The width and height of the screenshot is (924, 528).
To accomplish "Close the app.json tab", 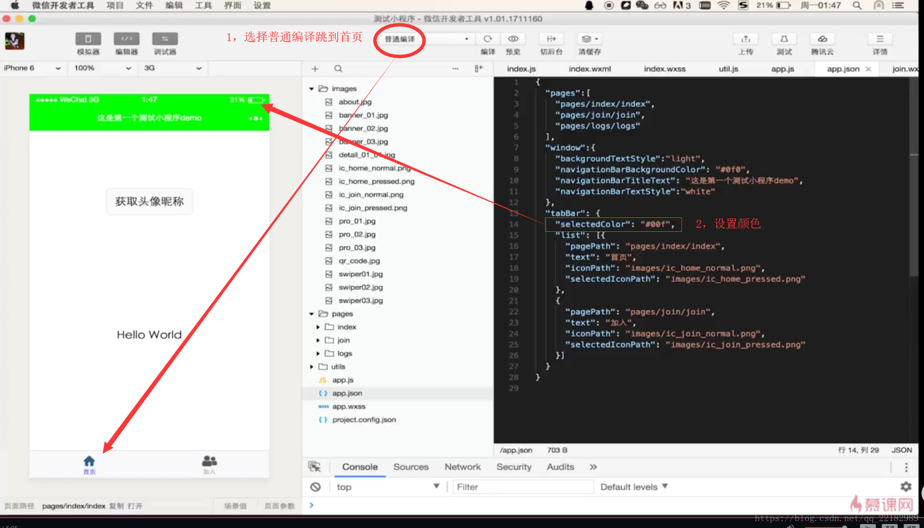I will point(868,69).
